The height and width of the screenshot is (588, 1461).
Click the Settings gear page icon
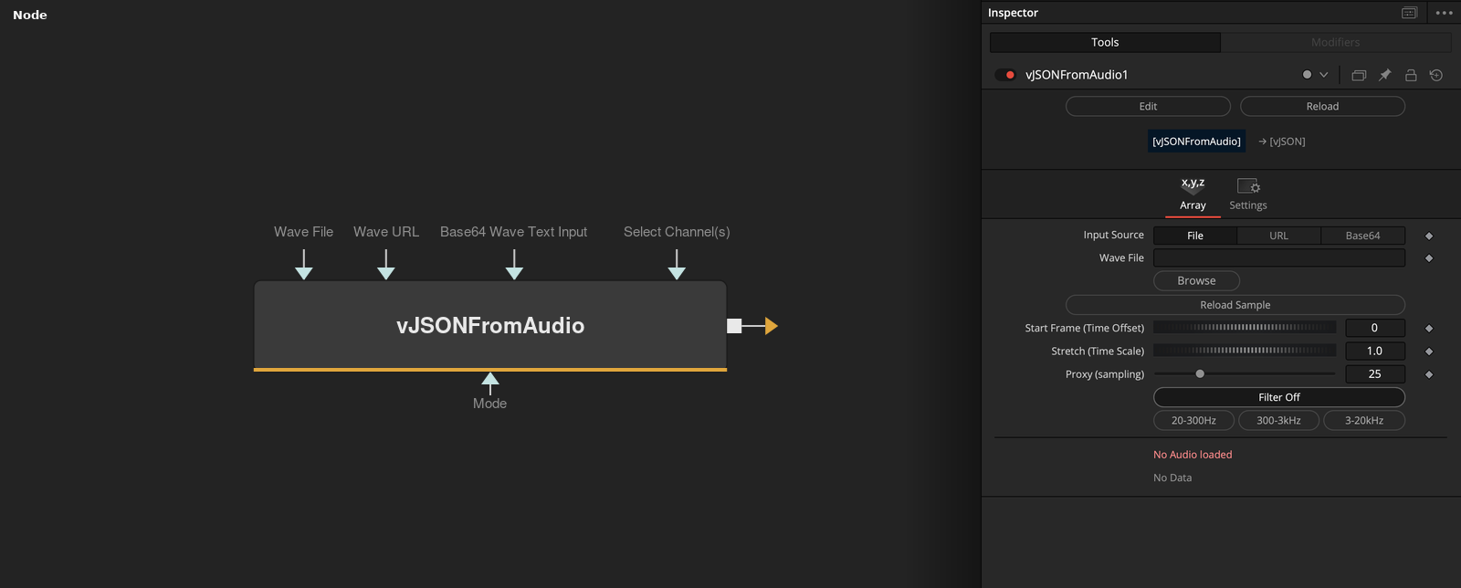pos(1248,186)
